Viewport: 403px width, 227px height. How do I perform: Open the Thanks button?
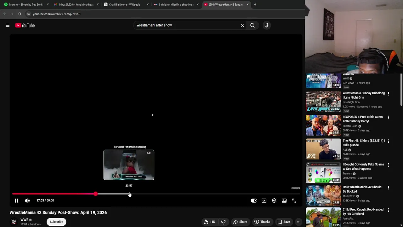pyautogui.click(x=263, y=222)
